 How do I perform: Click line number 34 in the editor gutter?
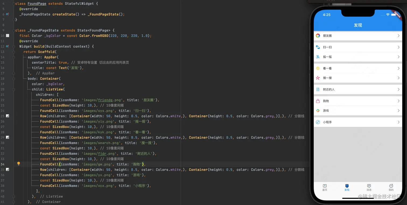coord(2,164)
